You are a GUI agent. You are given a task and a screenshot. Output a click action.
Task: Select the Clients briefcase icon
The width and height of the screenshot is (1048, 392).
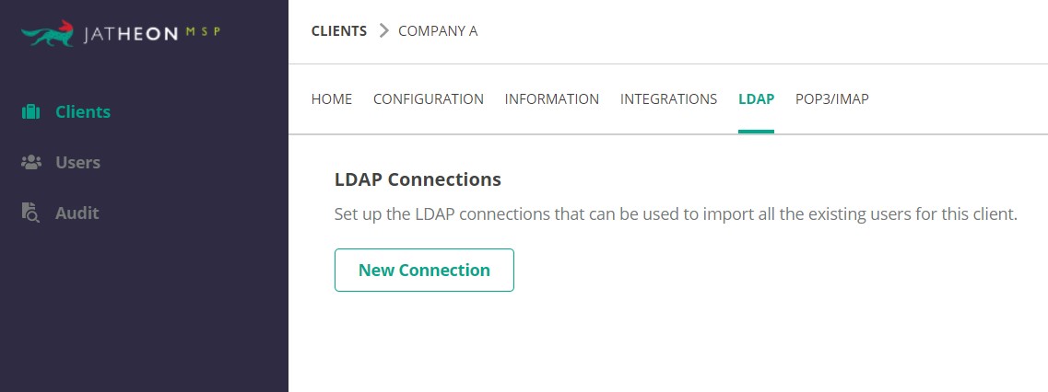(x=31, y=111)
